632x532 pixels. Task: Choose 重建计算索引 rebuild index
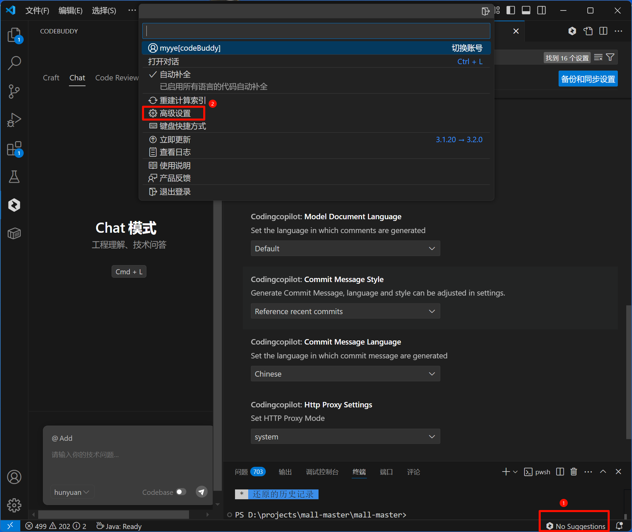pos(316,100)
